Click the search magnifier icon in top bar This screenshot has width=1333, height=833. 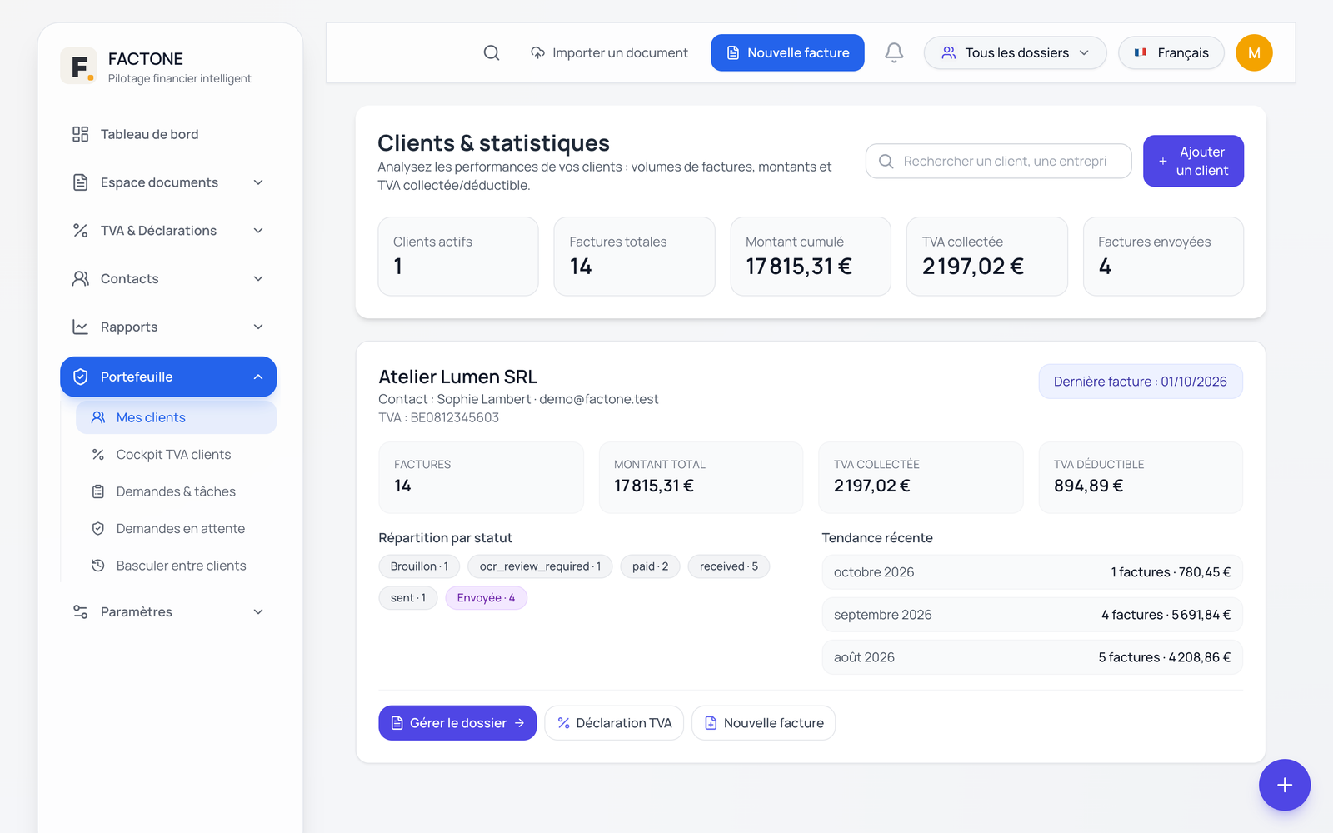point(492,52)
